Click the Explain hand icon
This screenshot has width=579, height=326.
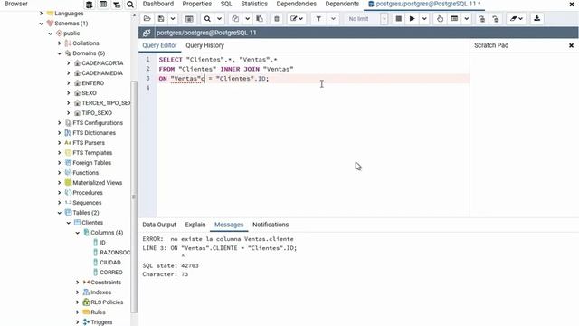click(440, 18)
